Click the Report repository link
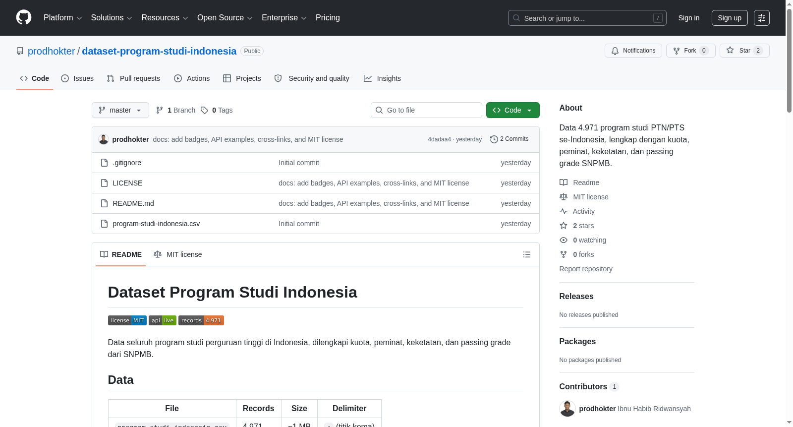793x427 pixels. click(586, 269)
